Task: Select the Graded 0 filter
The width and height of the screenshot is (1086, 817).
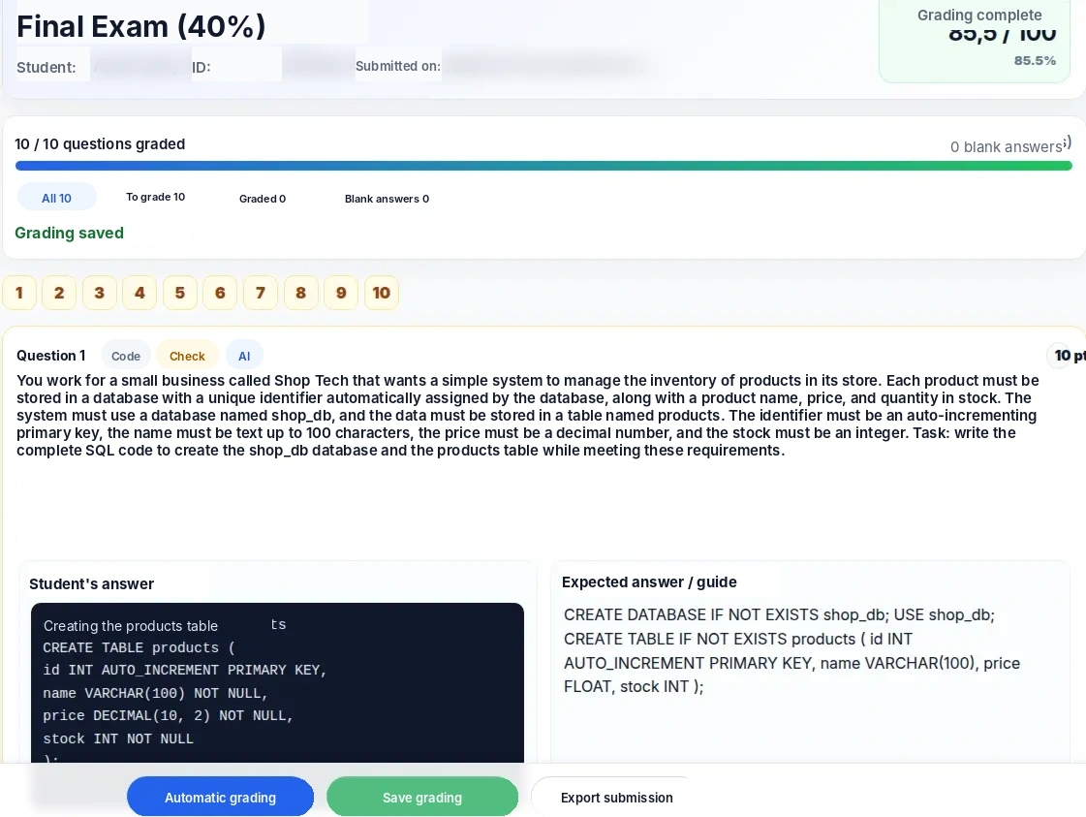Action: click(263, 198)
